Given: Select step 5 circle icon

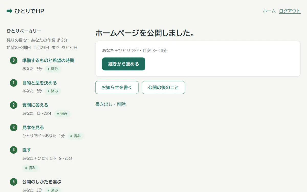Looking at the screenshot, I should 14,182.
